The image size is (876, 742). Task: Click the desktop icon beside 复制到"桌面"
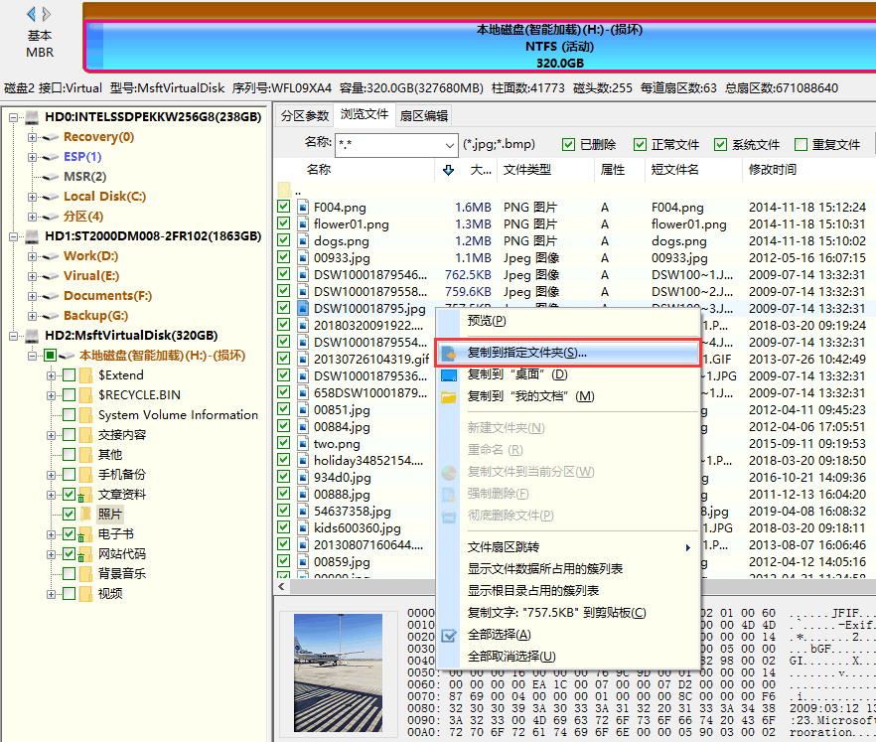(x=449, y=374)
